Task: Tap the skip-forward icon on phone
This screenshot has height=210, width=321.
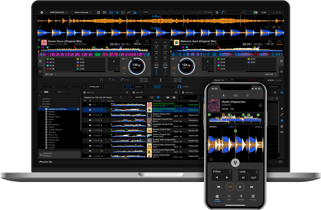Action: (252, 187)
